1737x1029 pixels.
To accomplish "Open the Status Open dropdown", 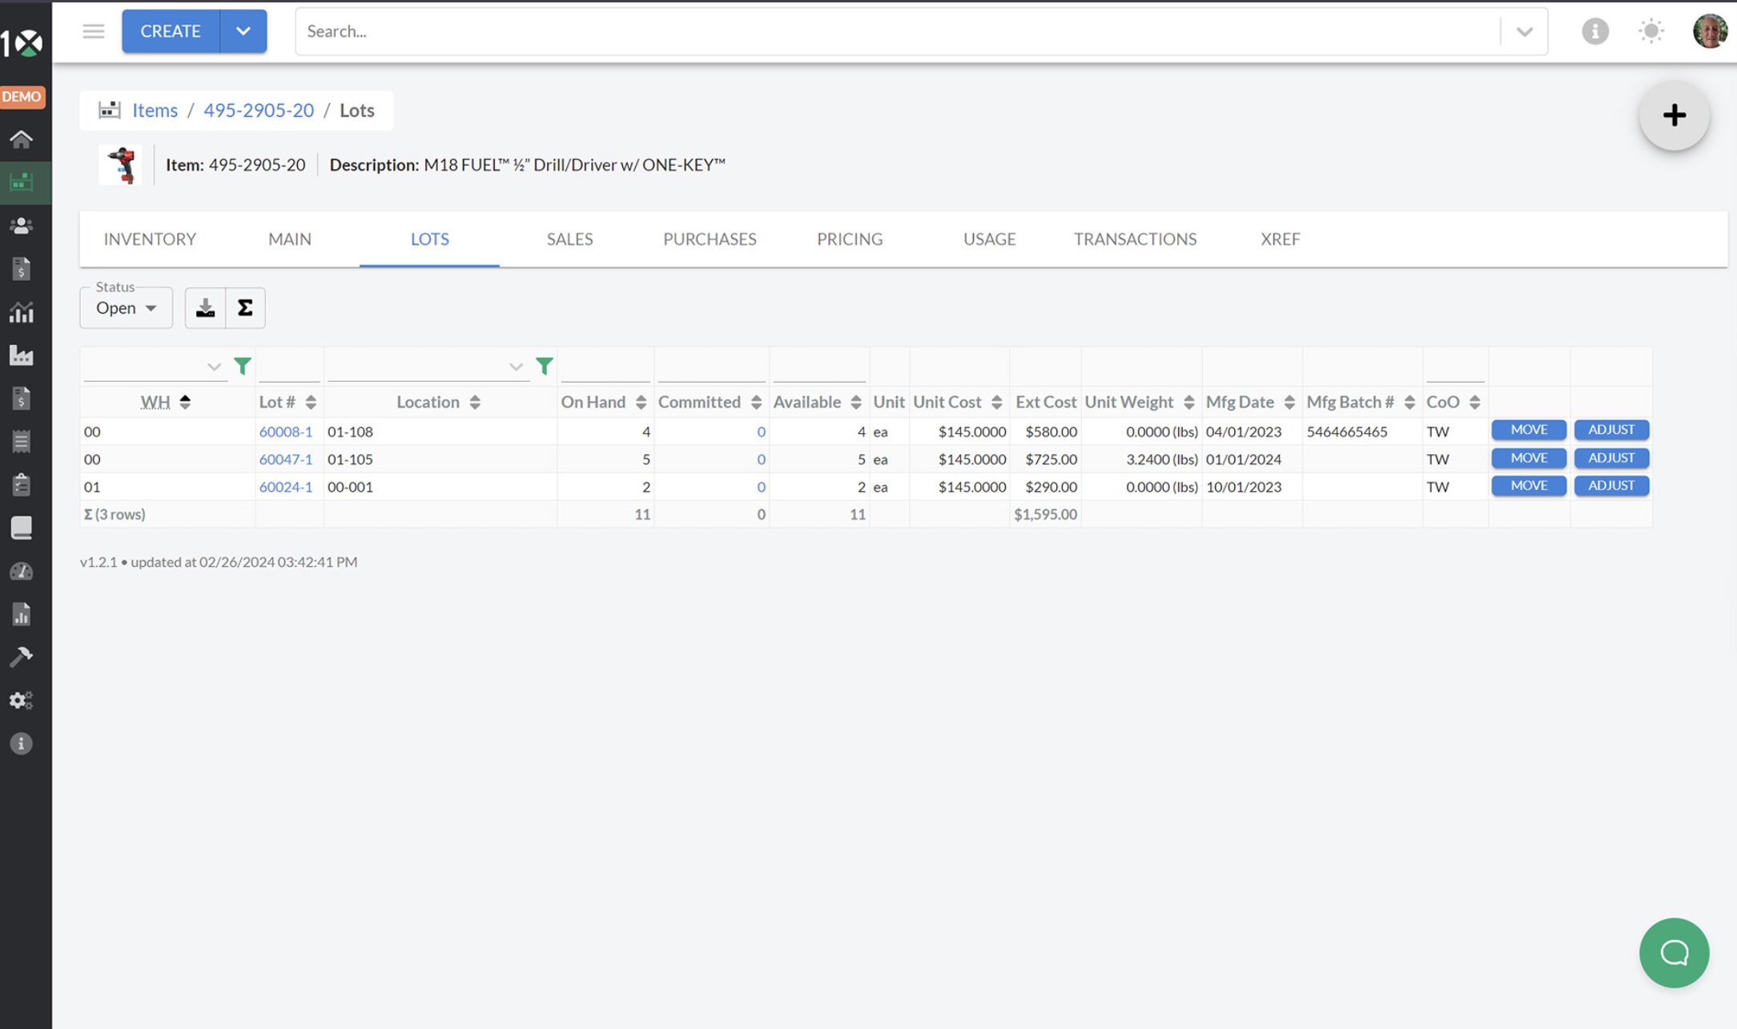I will (126, 308).
